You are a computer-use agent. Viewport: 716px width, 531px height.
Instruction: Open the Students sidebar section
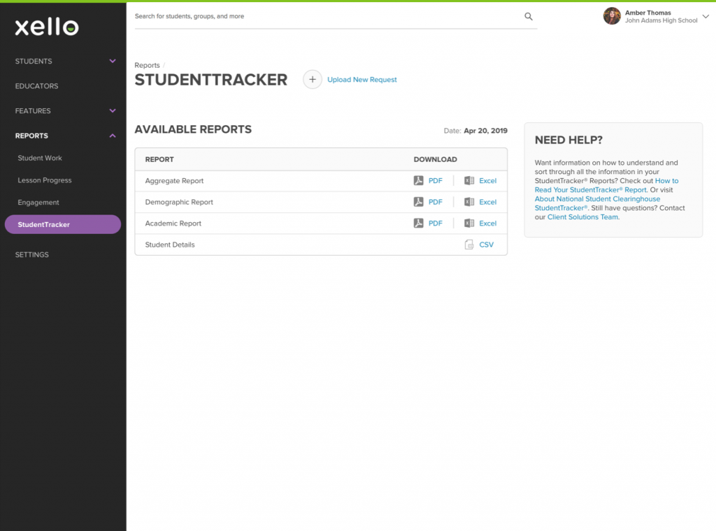[34, 61]
